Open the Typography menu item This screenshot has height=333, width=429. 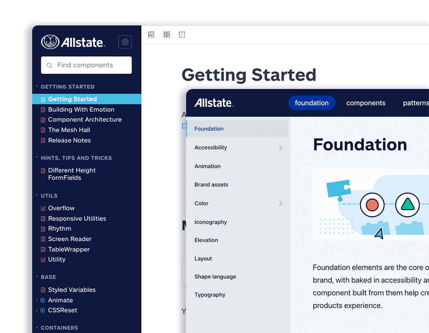point(210,295)
